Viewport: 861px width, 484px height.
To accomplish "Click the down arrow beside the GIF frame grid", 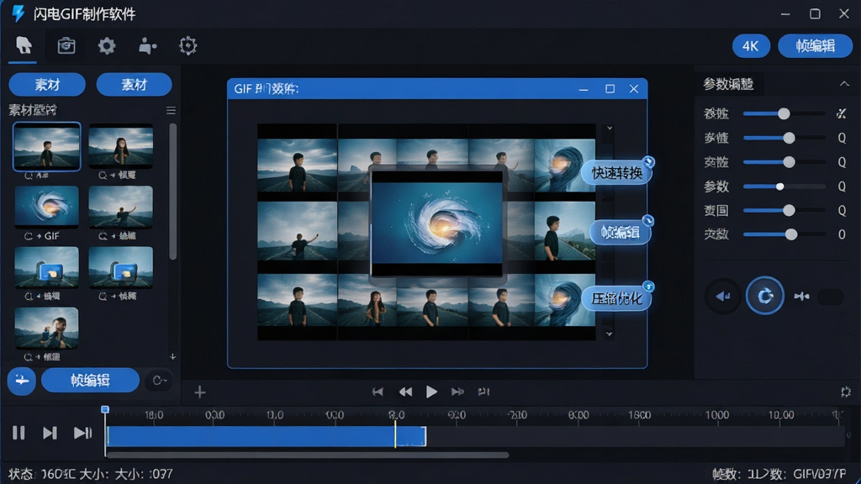I will tap(609, 334).
